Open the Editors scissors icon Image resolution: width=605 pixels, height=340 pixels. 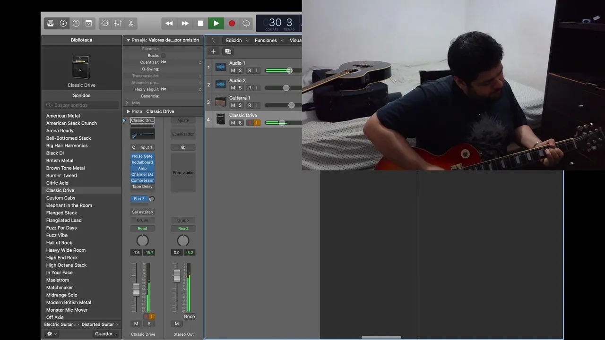(x=130, y=23)
